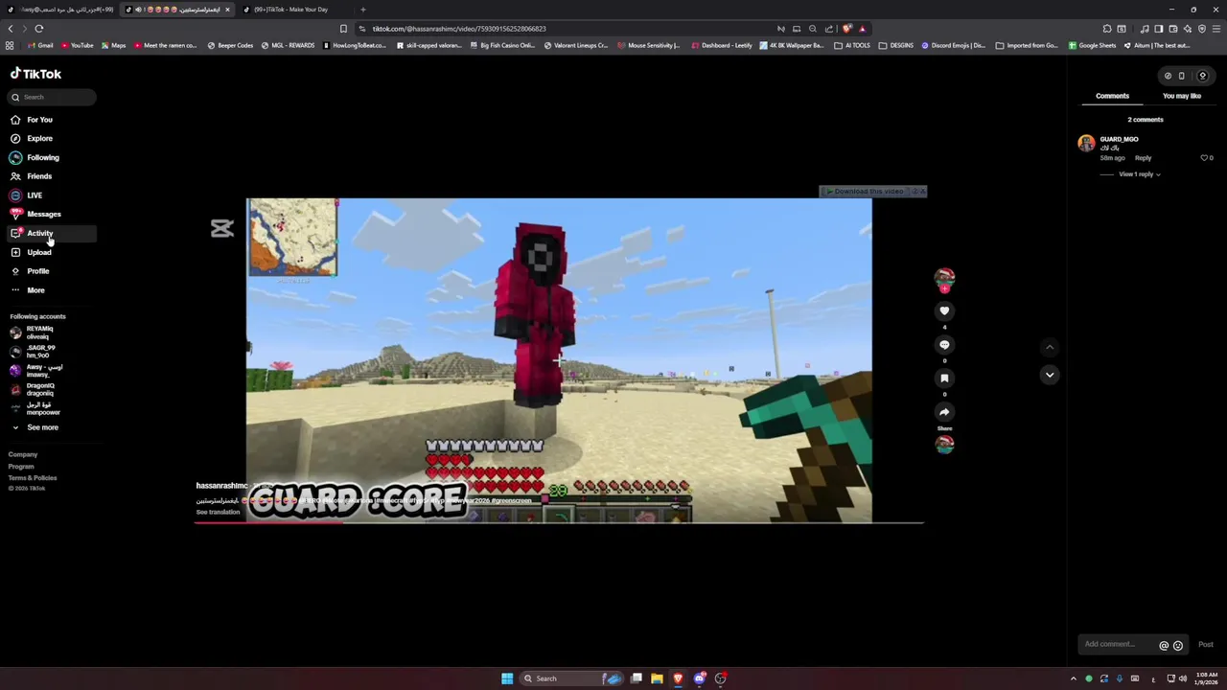Like GUARD_MGO's comment with the heart
1227x690 pixels.
pos(1205,158)
